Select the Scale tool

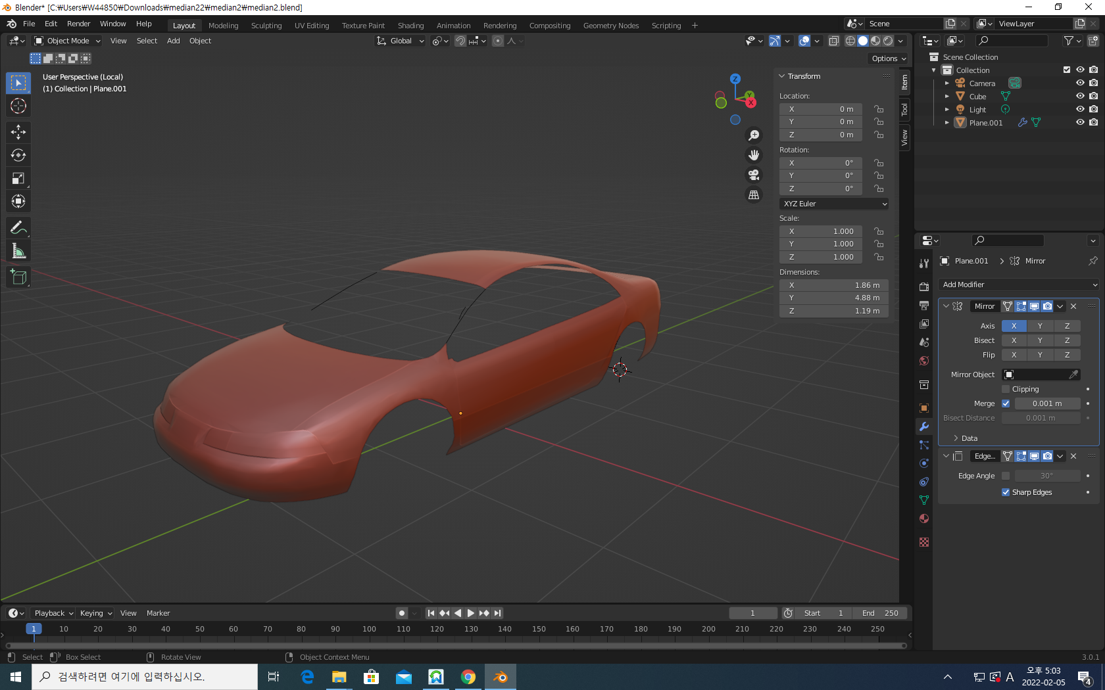click(18, 178)
